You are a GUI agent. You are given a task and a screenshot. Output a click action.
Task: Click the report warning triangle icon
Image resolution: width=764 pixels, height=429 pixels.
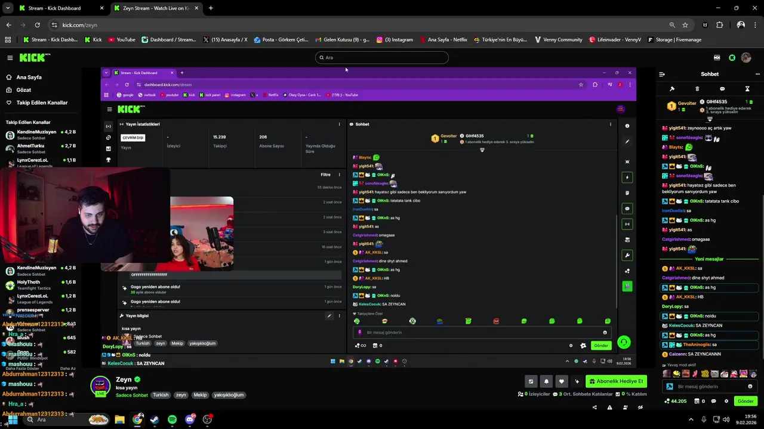tap(609, 408)
